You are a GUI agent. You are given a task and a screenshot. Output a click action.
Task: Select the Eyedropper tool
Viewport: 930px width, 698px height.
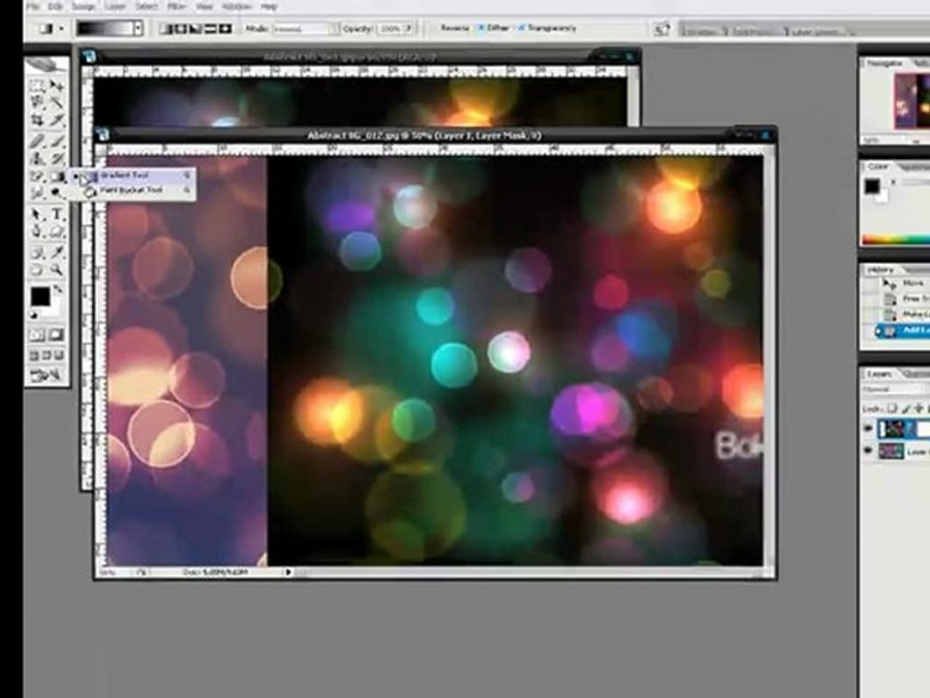56,252
